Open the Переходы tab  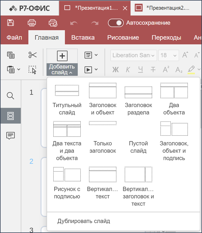[x=166, y=37]
